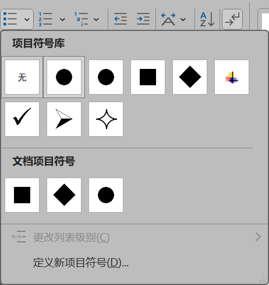This screenshot has height=285, width=269.
Task: Select diamond bullet under 文档项目符号
Action: [x=64, y=195]
